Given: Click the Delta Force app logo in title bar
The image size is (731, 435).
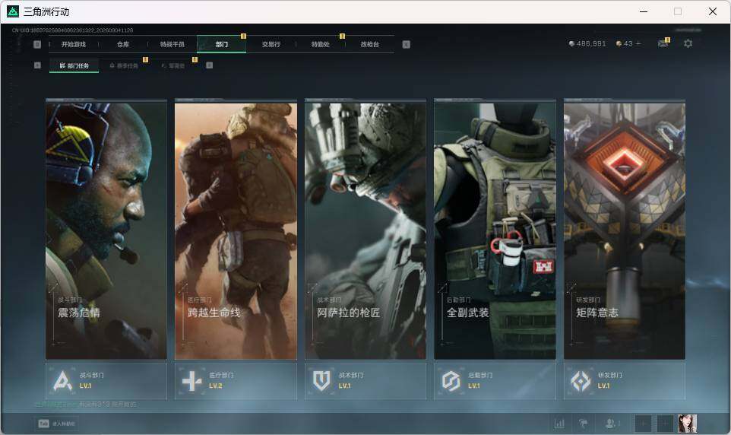Looking at the screenshot, I should [x=13, y=11].
